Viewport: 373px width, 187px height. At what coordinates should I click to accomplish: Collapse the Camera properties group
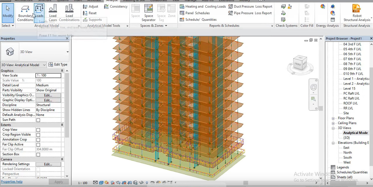62,159
